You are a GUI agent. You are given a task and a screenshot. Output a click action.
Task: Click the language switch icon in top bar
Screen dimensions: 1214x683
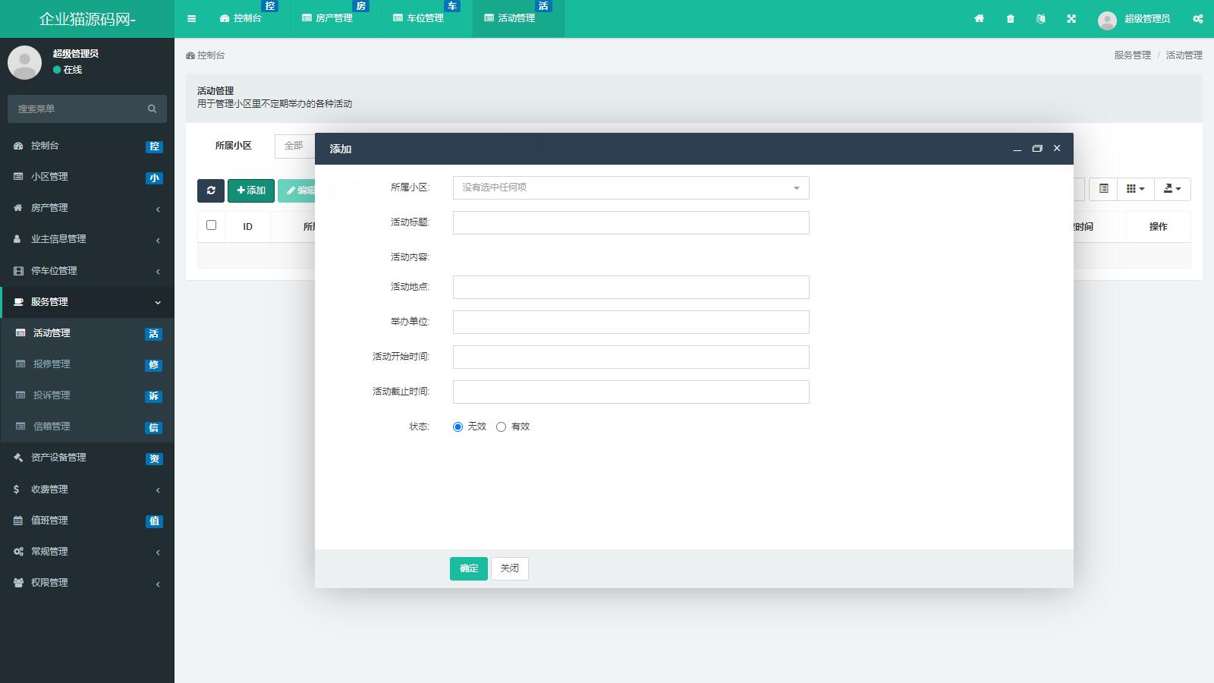pos(1041,19)
